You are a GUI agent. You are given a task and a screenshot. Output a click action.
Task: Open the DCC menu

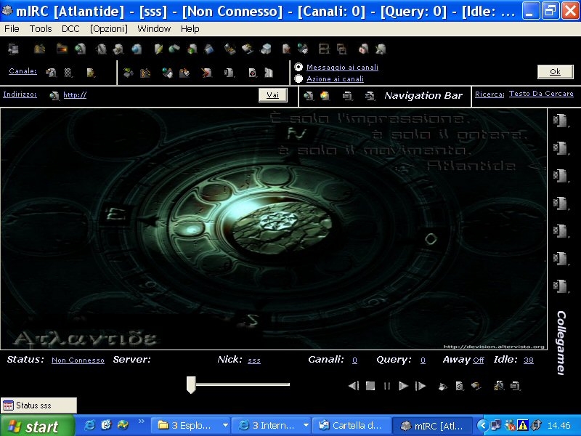[70, 29]
